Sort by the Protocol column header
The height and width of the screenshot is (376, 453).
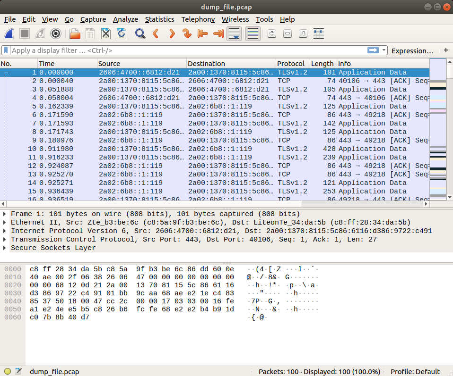coord(293,63)
